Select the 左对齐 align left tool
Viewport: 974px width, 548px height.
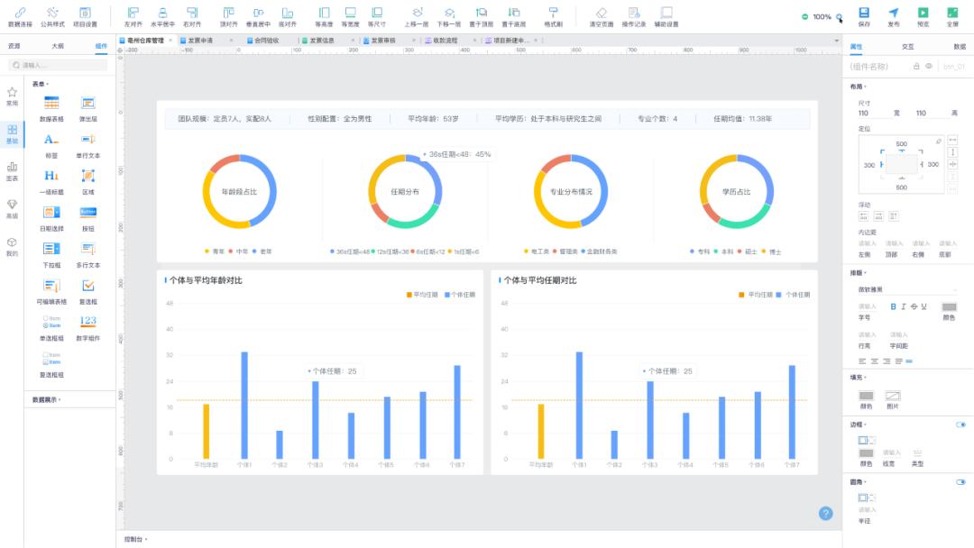point(133,13)
